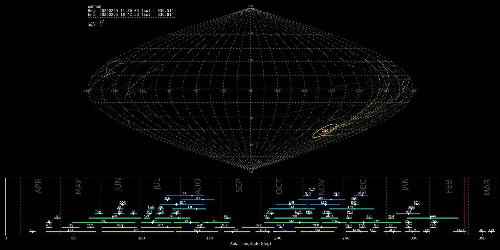500x250 pixels.
Task: Click the ERI shower label in timeline
Action: (x=185, y=194)
